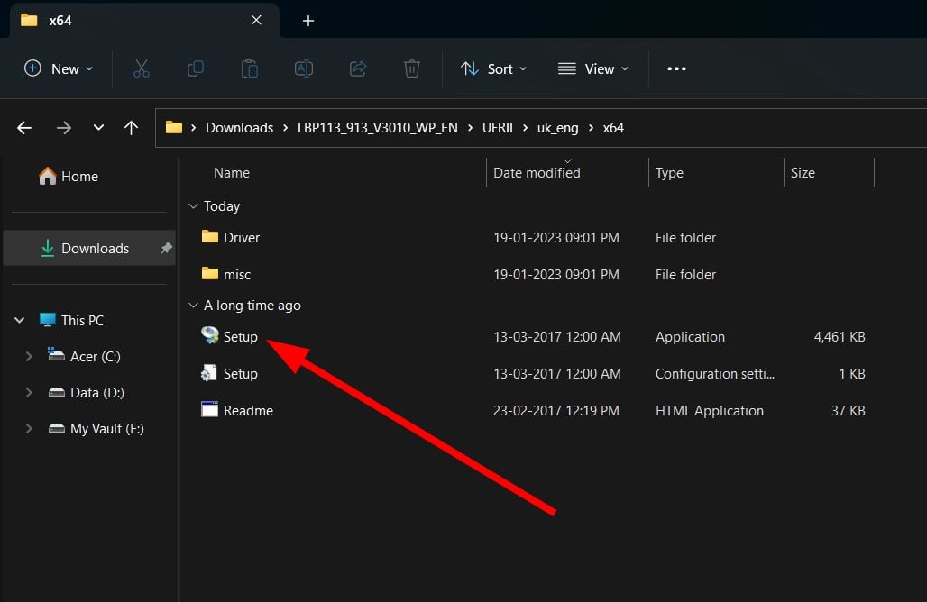Click the Cut scissors icon
This screenshot has width=927, height=602.
[x=142, y=68]
